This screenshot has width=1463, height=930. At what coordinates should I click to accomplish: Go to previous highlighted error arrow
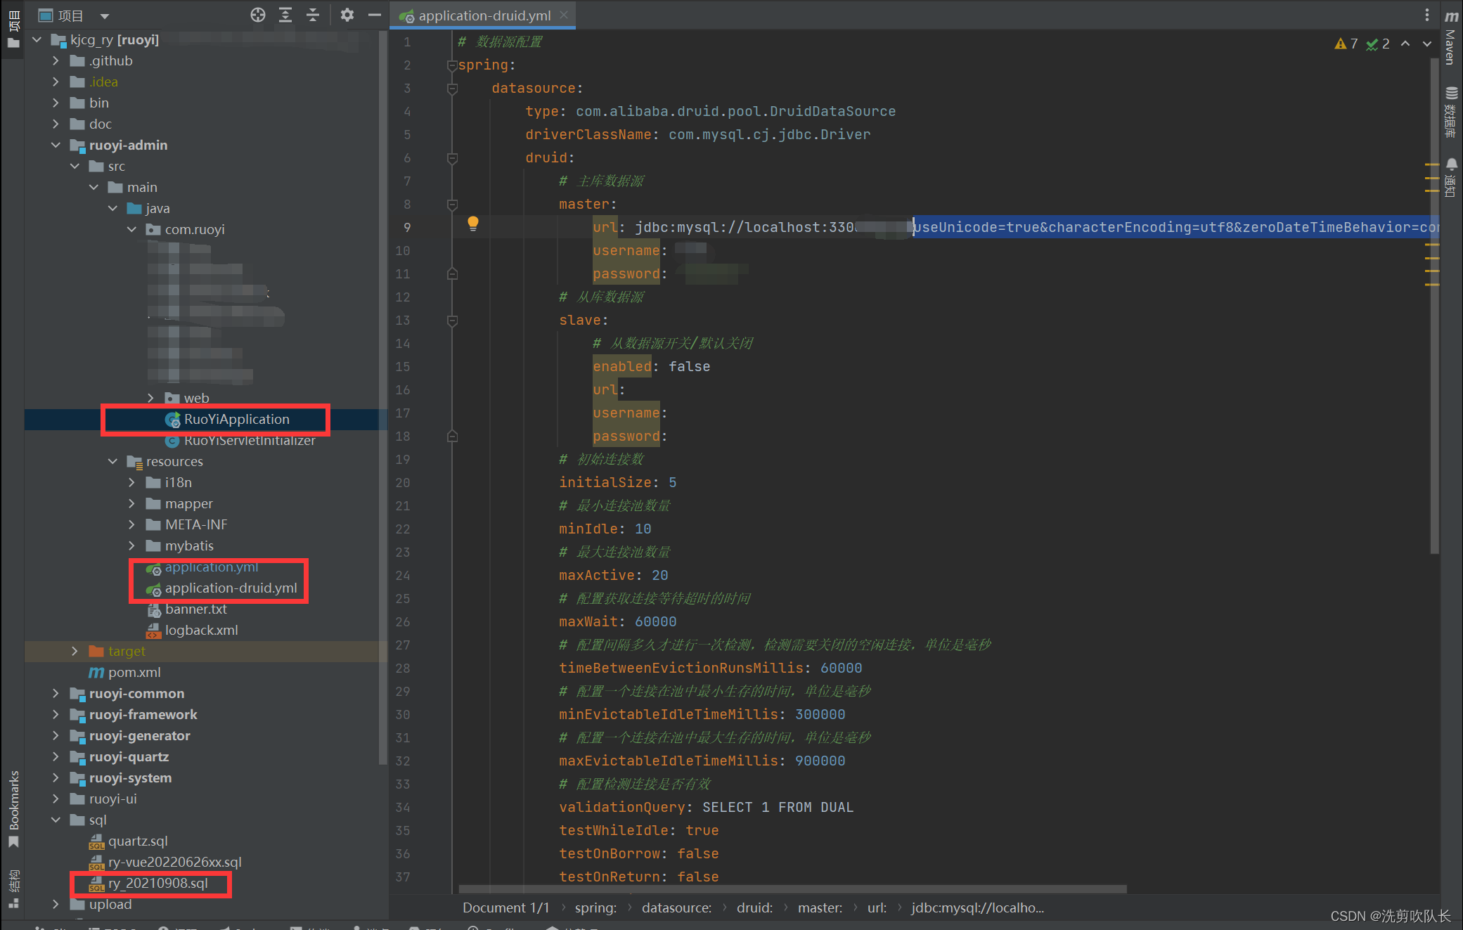click(1405, 44)
